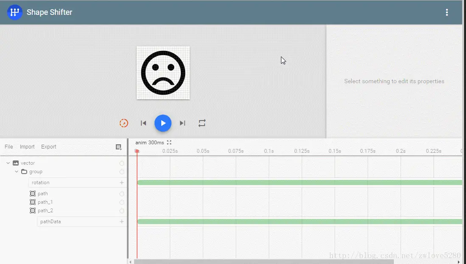Screen dimensions: 466x264
Task: Open the three-dot overflow menu
Action: (x=446, y=12)
